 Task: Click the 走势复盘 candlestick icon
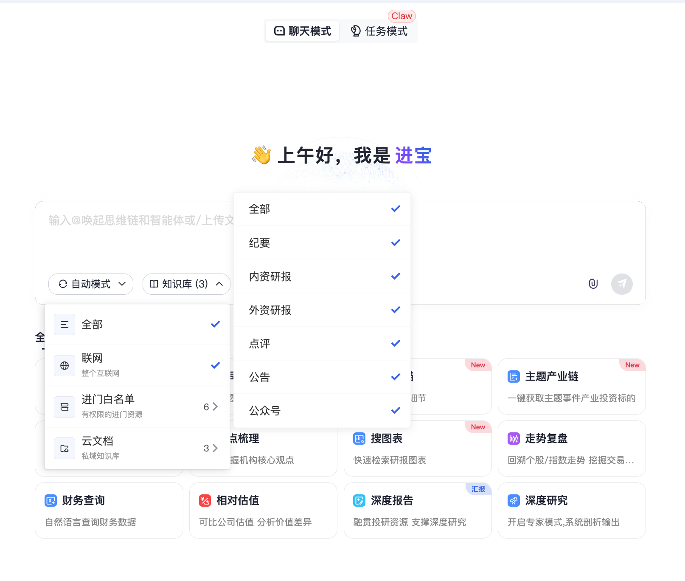(x=514, y=439)
